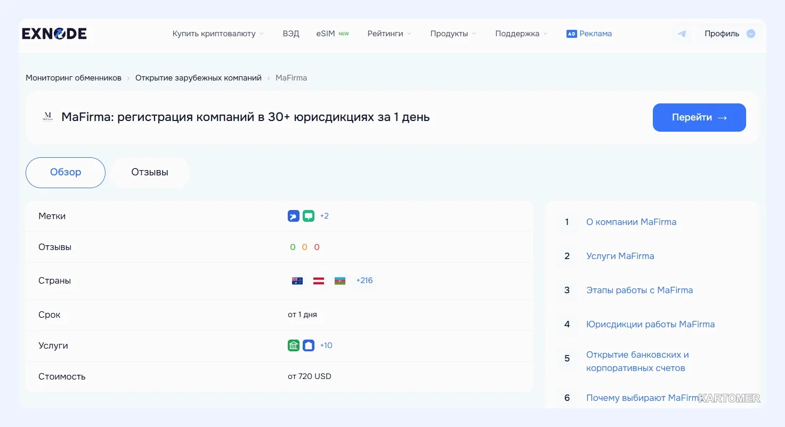Jump to Услуги MaFirma section
The image size is (785, 427).
[x=620, y=256]
